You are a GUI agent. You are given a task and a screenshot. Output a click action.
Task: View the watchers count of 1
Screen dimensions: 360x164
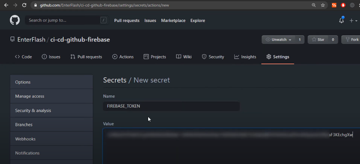[x=300, y=39]
